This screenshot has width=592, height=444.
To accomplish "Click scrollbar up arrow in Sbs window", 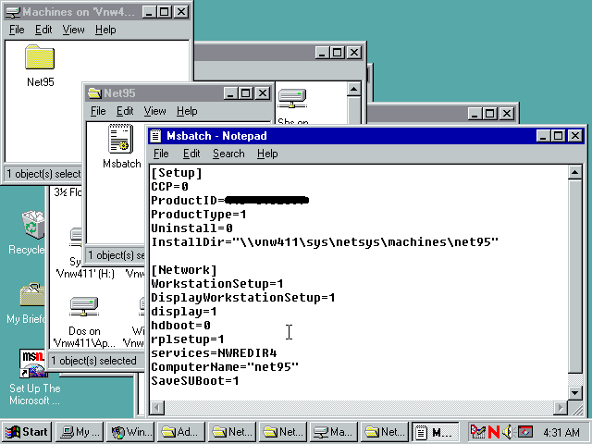I will click(x=353, y=90).
